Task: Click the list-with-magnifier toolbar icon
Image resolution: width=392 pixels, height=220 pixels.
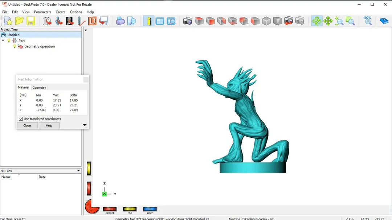Action: [x=171, y=21]
